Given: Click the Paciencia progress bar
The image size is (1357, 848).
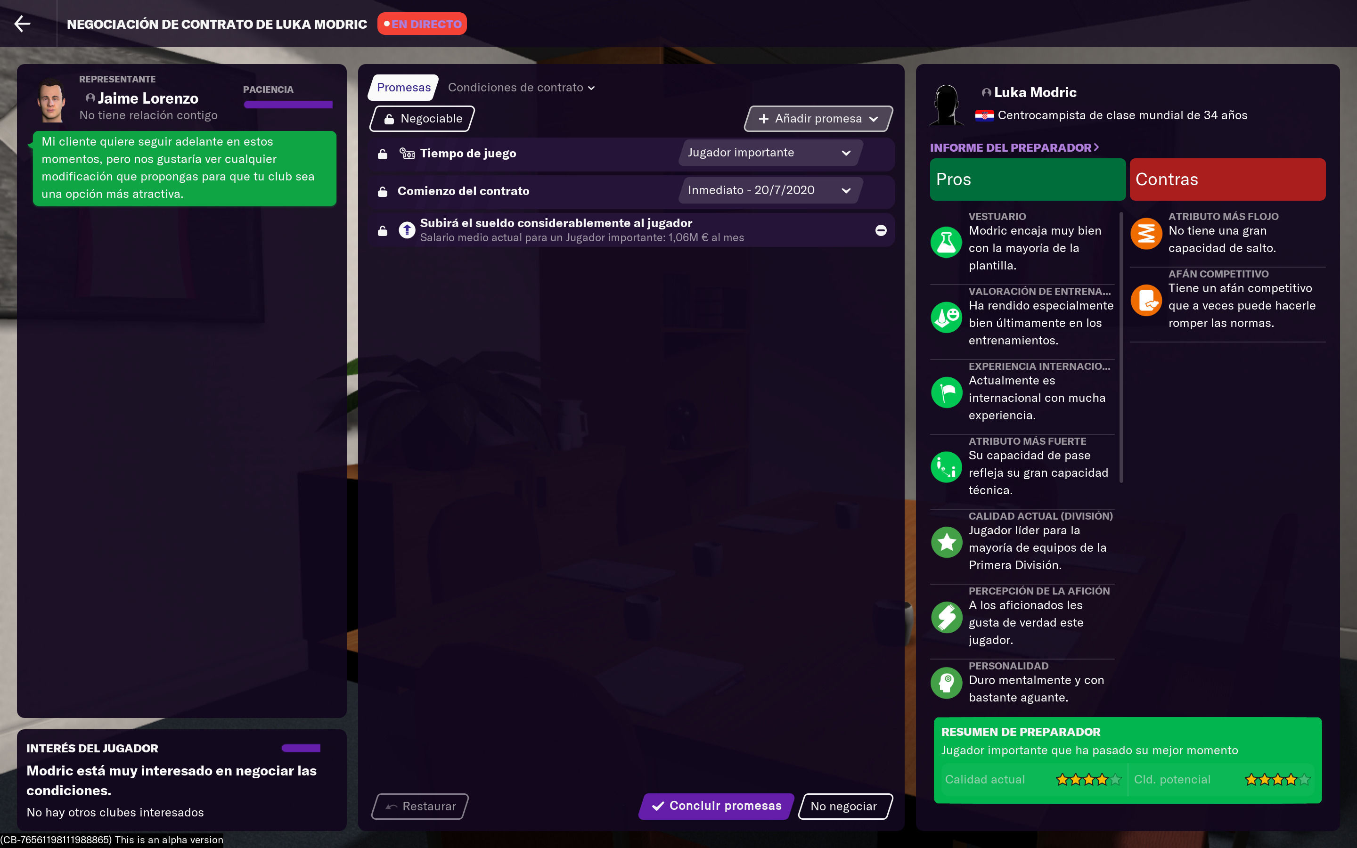Looking at the screenshot, I should [288, 104].
